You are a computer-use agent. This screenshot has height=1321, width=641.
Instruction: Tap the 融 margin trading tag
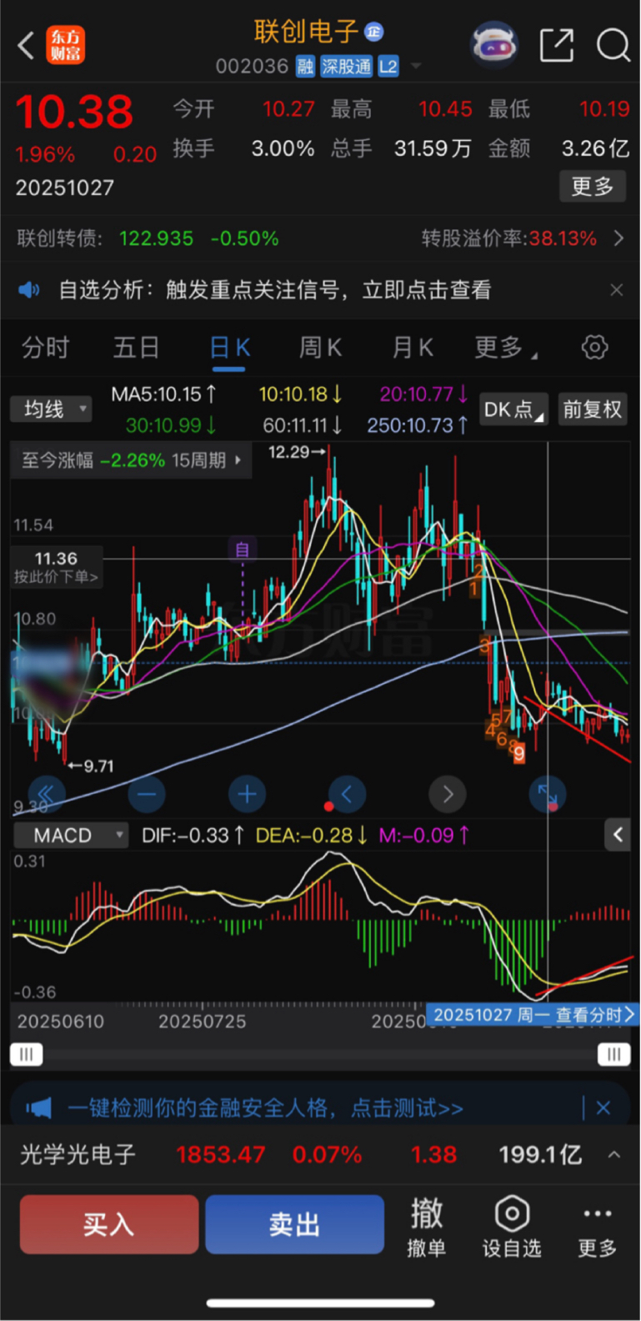(305, 67)
